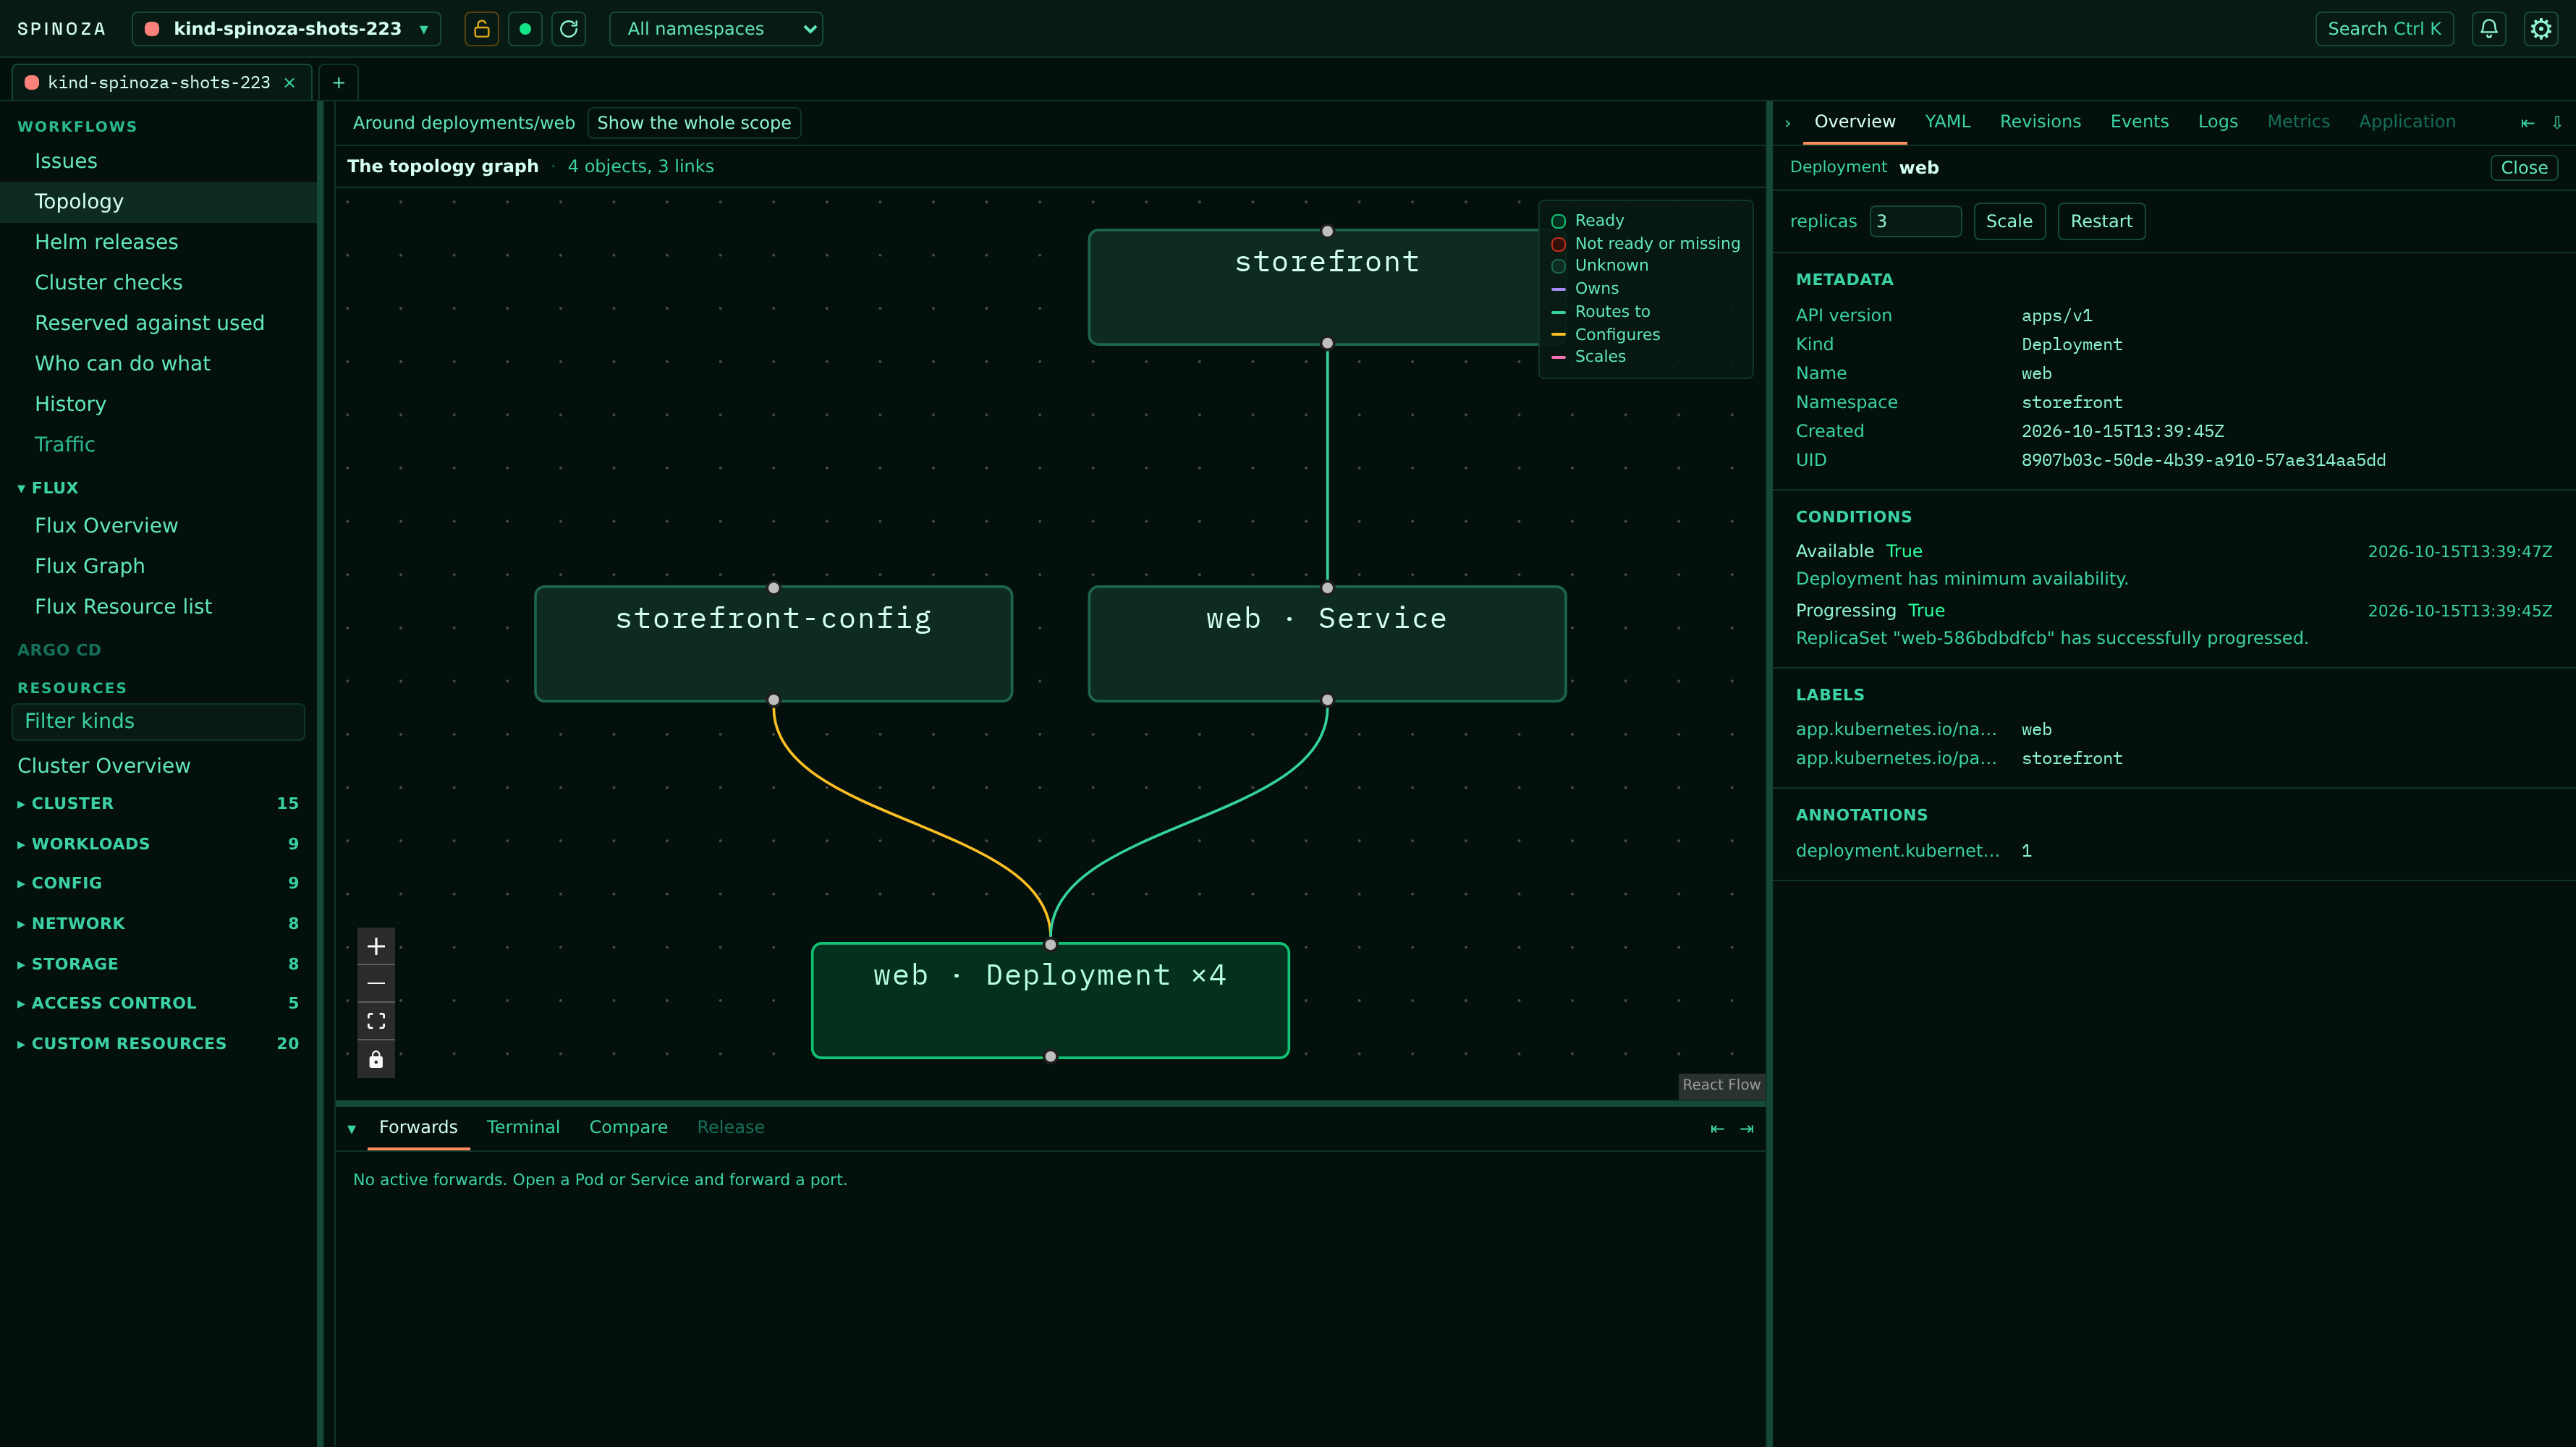Select the web Deployment ×4 node
The image size is (2576, 1447).
1050,1000
